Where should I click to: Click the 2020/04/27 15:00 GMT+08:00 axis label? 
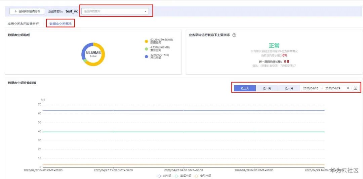tap(113, 171)
